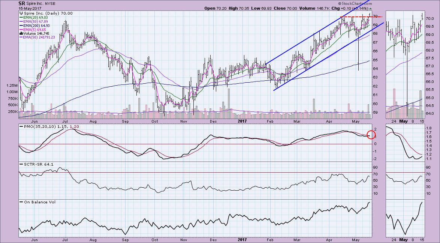Viewport: 440px width, 243px height.
Task: Click the 2017 year marker on the time axis
Action: click(x=242, y=121)
